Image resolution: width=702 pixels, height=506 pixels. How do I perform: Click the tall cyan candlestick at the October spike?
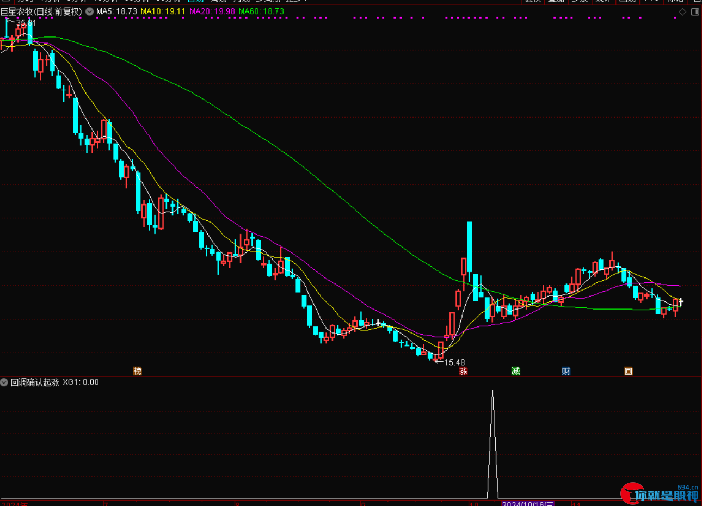tap(469, 246)
